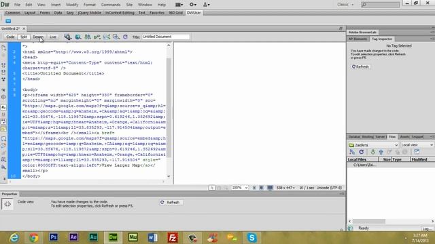Click the Balance Braces coding toolbar icon
The image size is (435, 244).
[3, 97]
